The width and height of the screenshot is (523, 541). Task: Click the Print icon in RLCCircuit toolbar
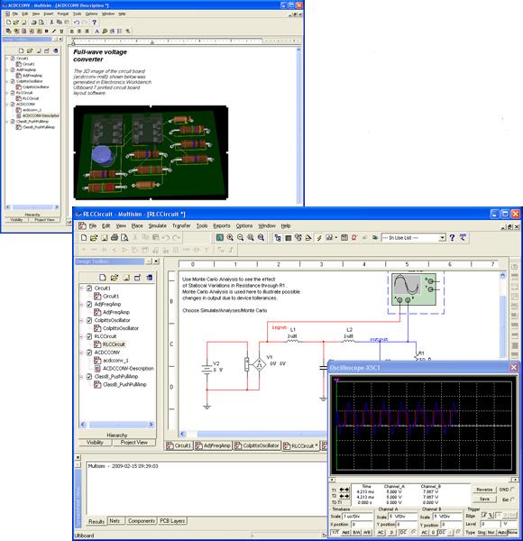click(x=115, y=238)
